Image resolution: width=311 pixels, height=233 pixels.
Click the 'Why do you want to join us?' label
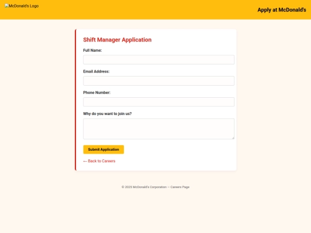(x=107, y=114)
